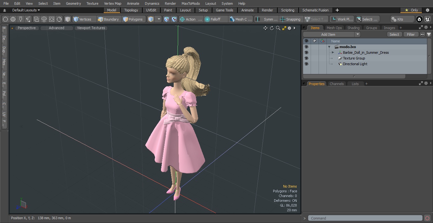Collapse the modo.lxo scene tree

click(329, 47)
